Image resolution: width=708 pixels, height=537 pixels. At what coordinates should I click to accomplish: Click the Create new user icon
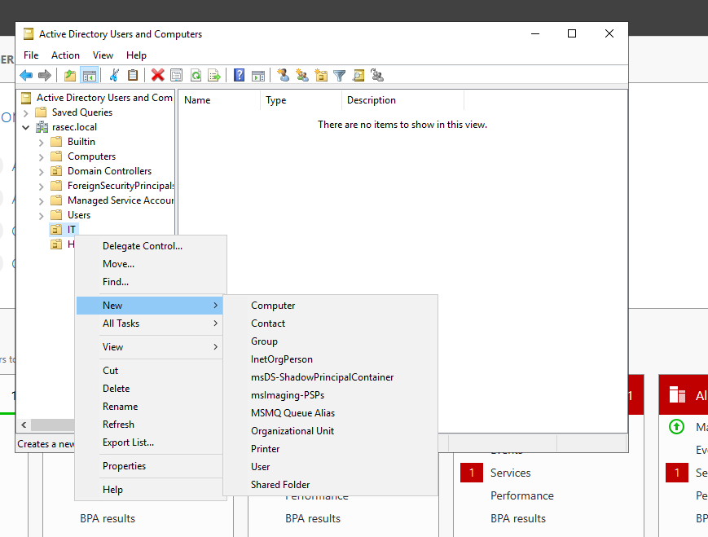283,75
